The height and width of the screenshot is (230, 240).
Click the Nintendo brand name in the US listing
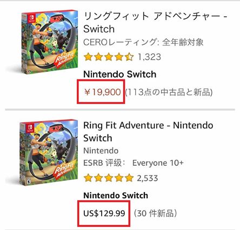(101, 151)
